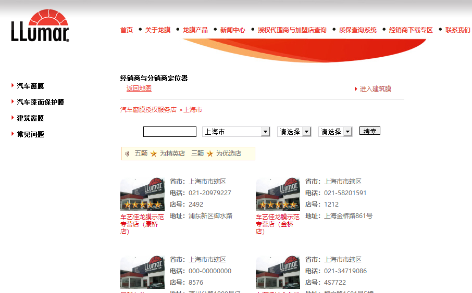Click the speaker icon in star legend
472x293 pixels.
[x=127, y=154]
